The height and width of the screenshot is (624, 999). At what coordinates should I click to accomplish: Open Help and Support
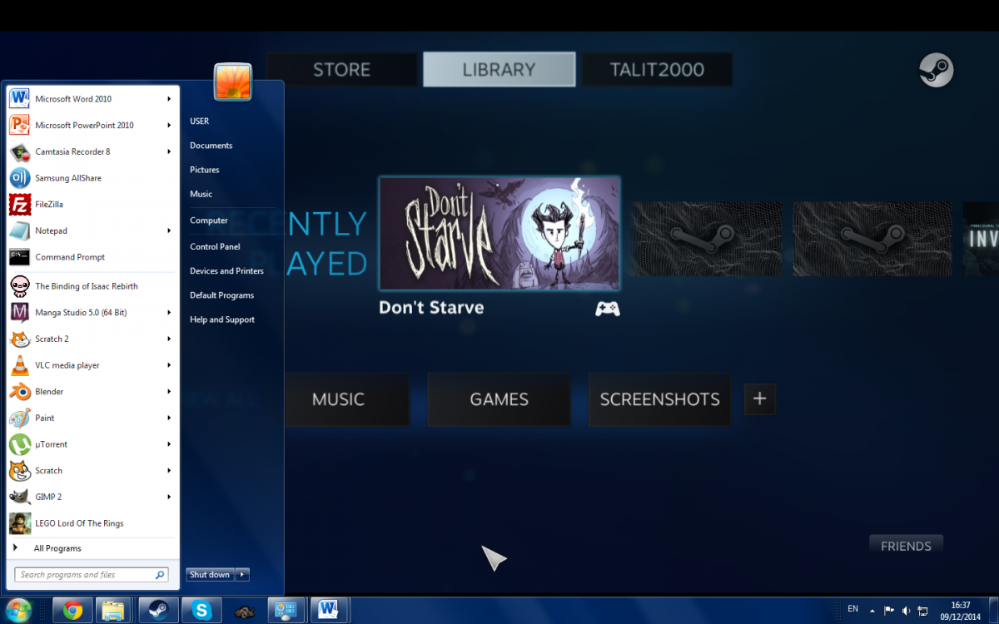(x=222, y=319)
